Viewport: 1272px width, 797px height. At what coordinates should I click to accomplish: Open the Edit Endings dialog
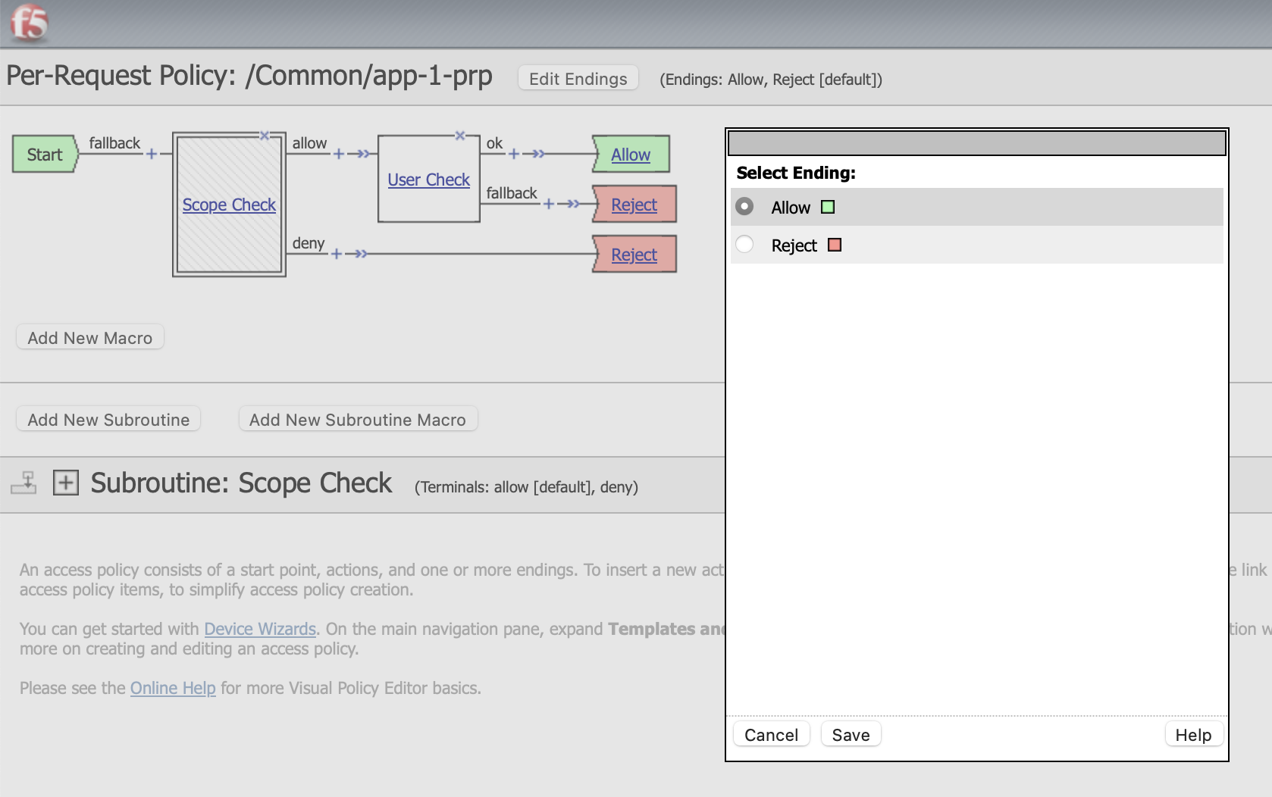[x=578, y=79]
